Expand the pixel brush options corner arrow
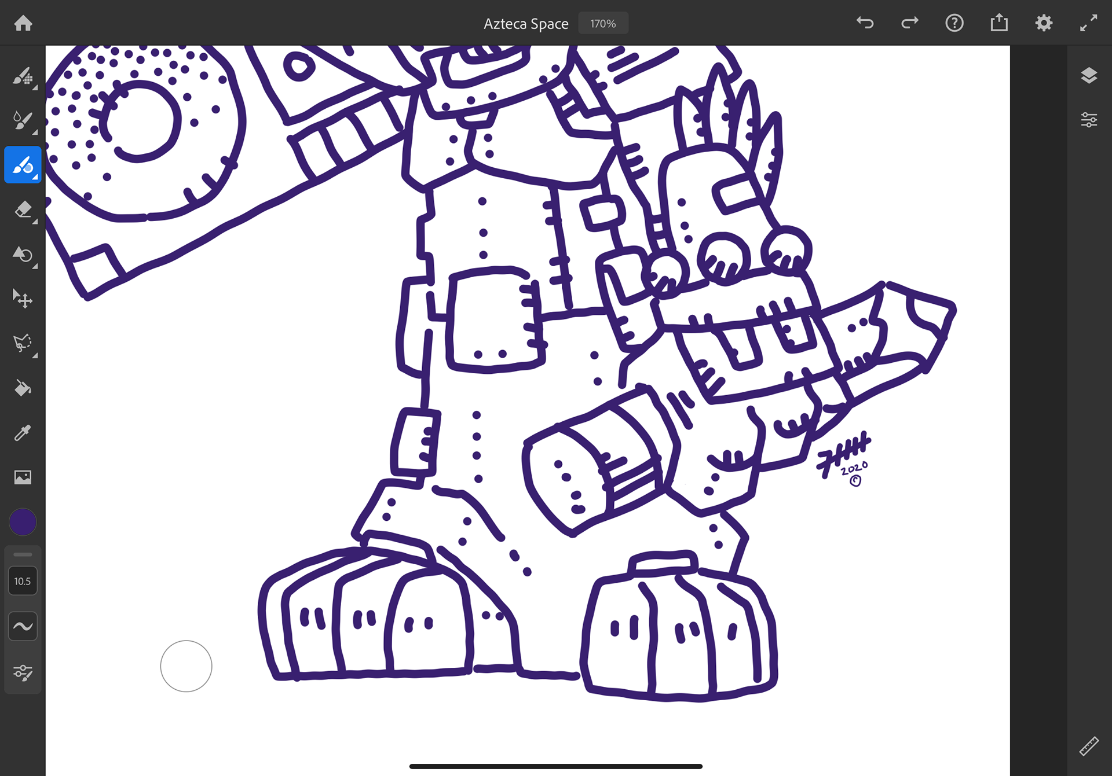1112x776 pixels. [x=35, y=88]
